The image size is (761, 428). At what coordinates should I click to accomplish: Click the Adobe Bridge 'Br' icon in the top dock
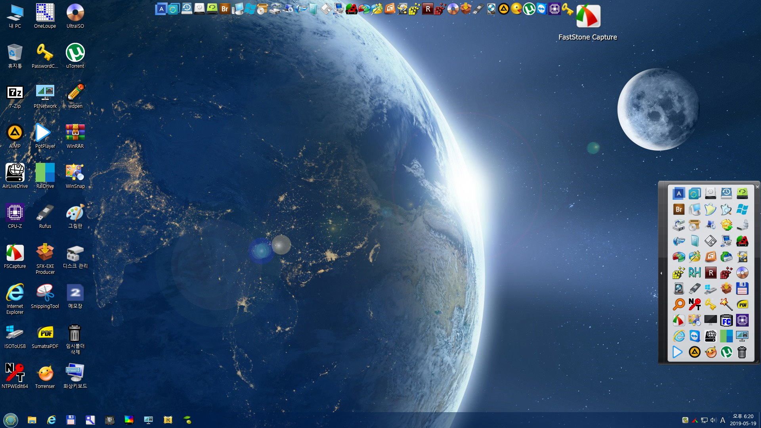pos(225,9)
